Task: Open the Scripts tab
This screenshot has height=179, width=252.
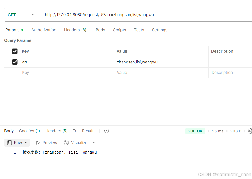Action: tap(119, 30)
